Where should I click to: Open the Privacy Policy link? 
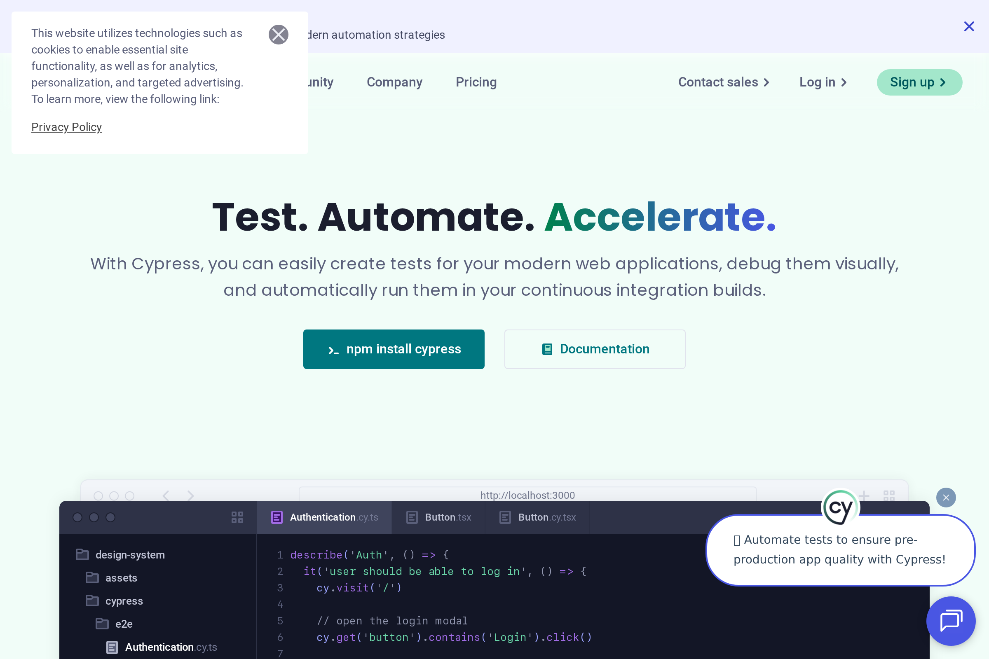66,127
